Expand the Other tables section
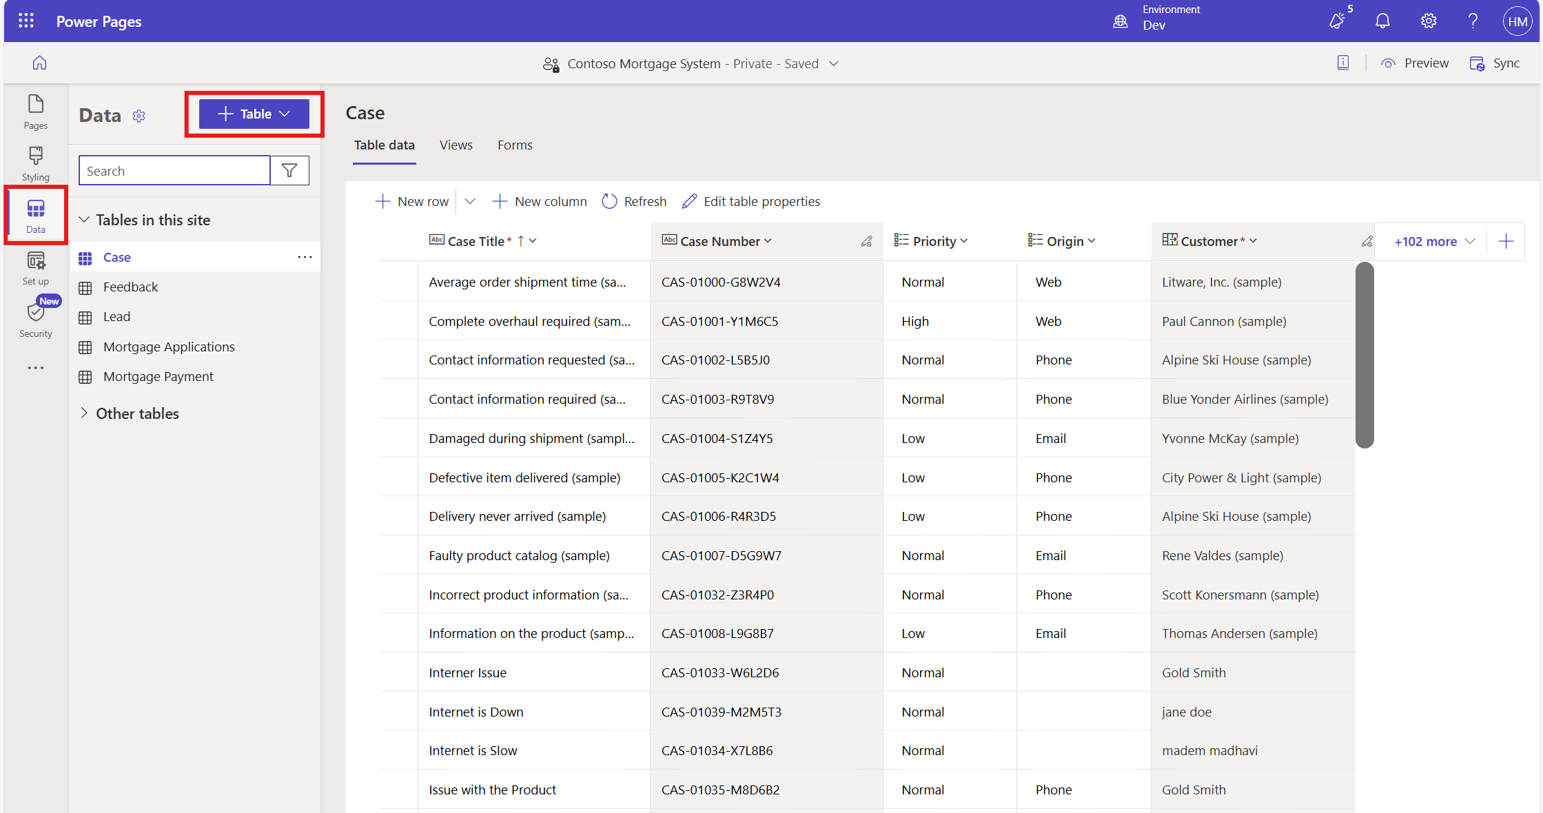 pyautogui.click(x=84, y=413)
